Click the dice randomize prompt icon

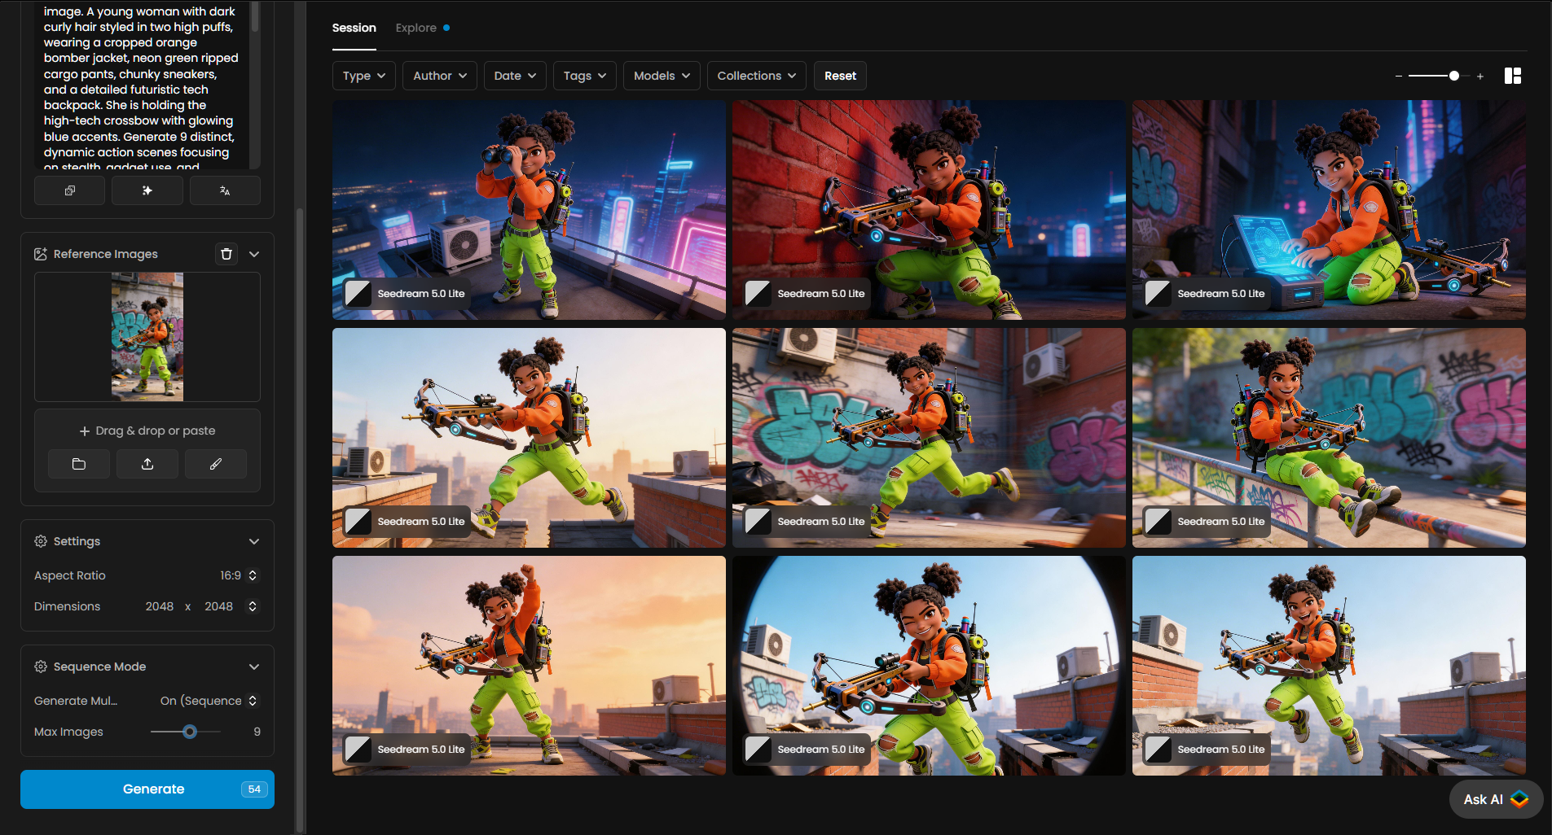[70, 190]
